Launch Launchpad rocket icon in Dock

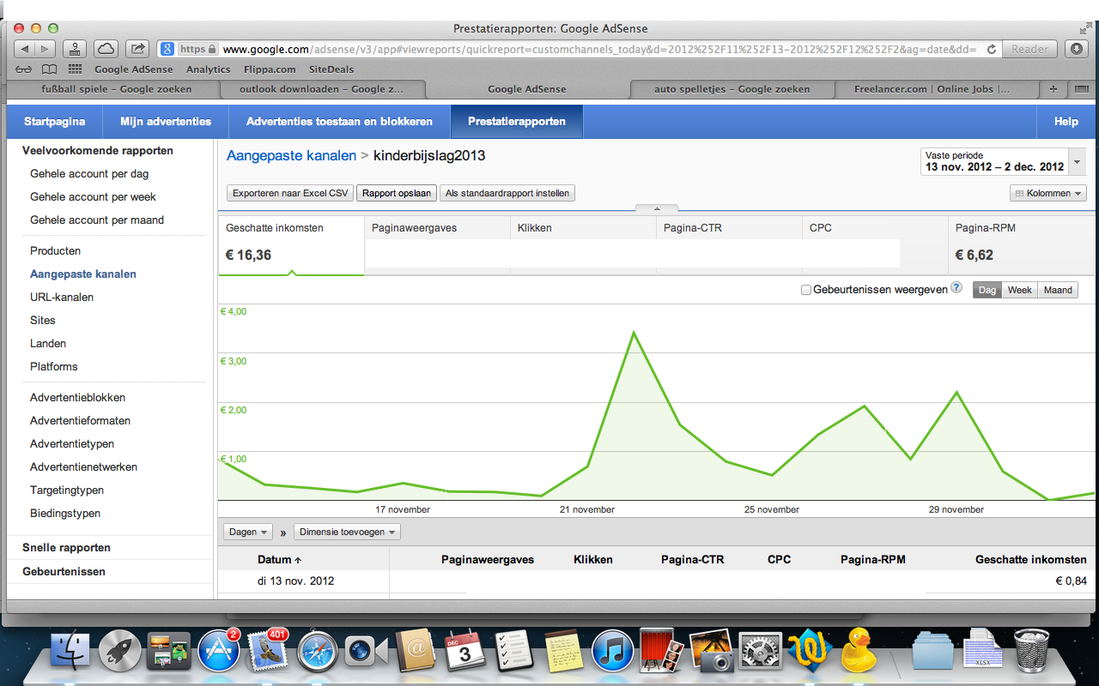(120, 653)
